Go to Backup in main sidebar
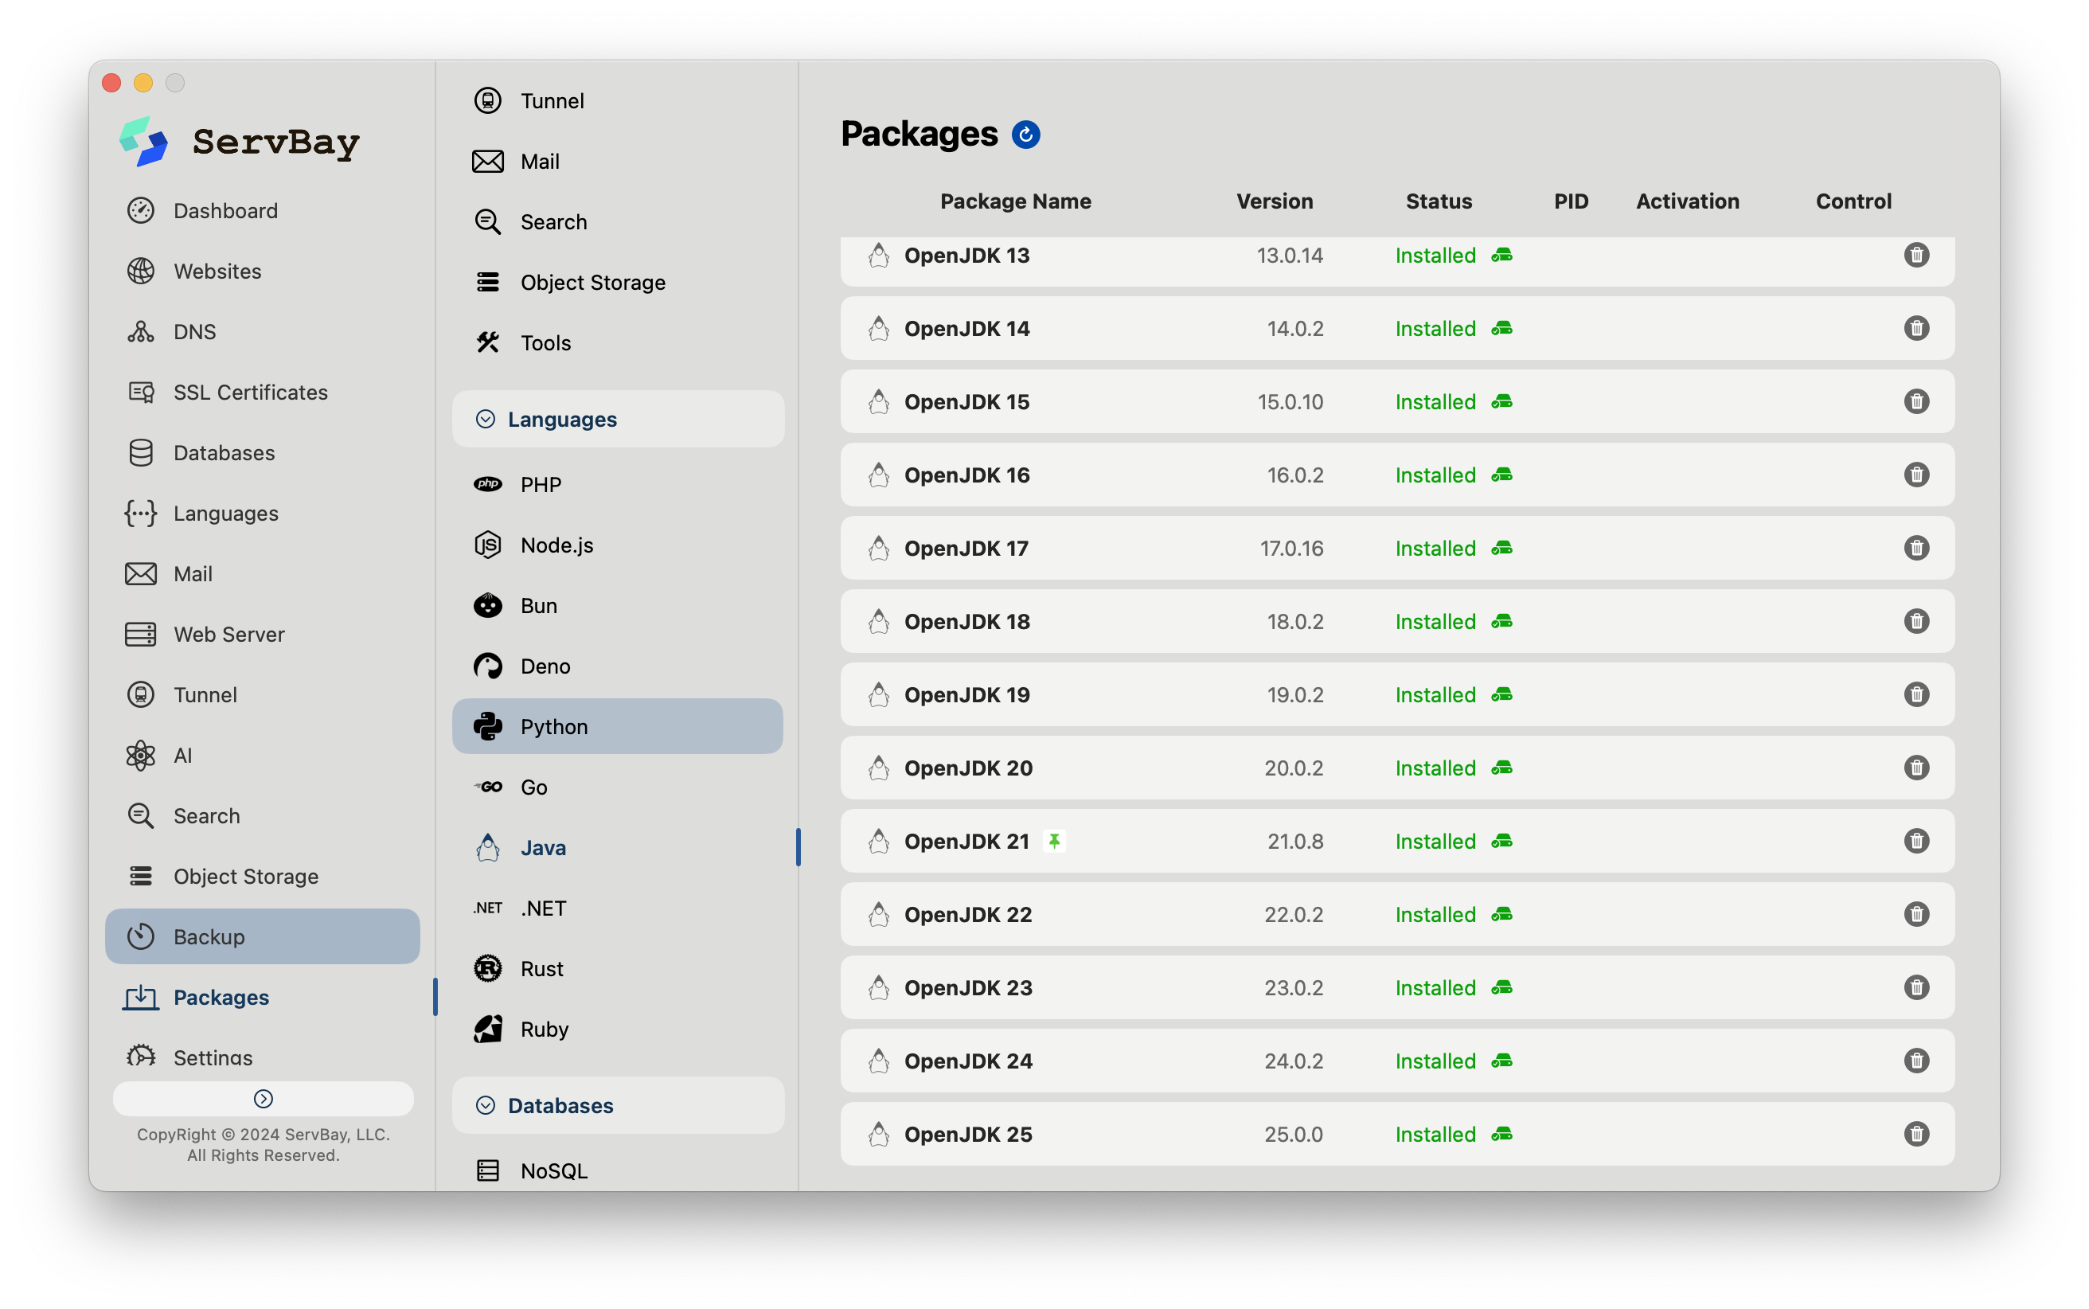 tap(209, 936)
